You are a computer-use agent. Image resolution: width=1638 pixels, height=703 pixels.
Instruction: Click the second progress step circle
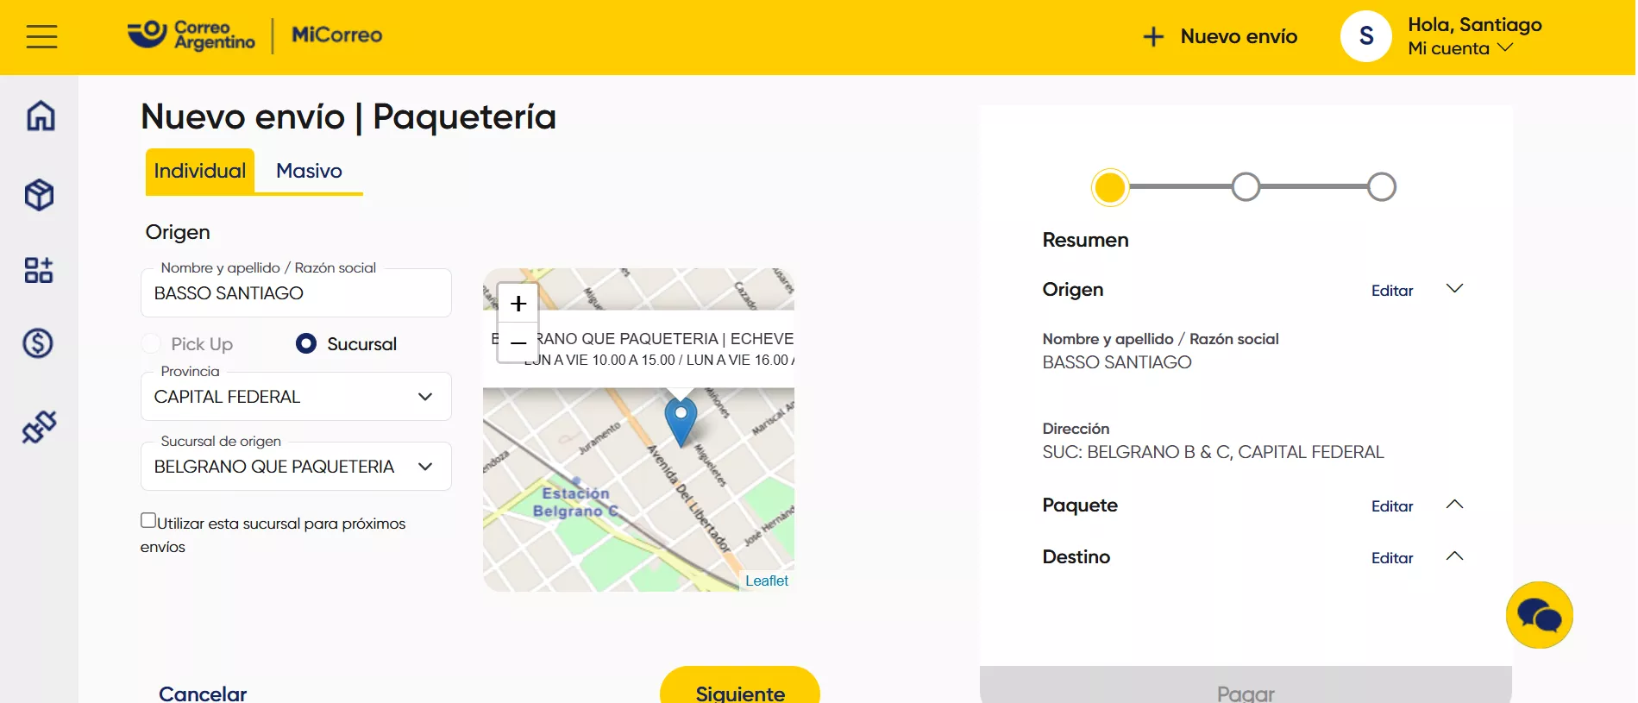pyautogui.click(x=1246, y=186)
